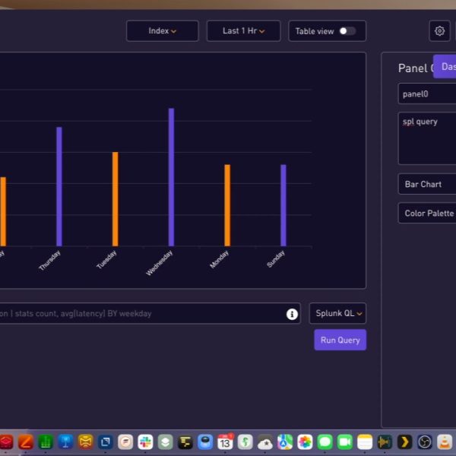Open Photos from the dock
The height and width of the screenshot is (456, 456).
coord(305,442)
